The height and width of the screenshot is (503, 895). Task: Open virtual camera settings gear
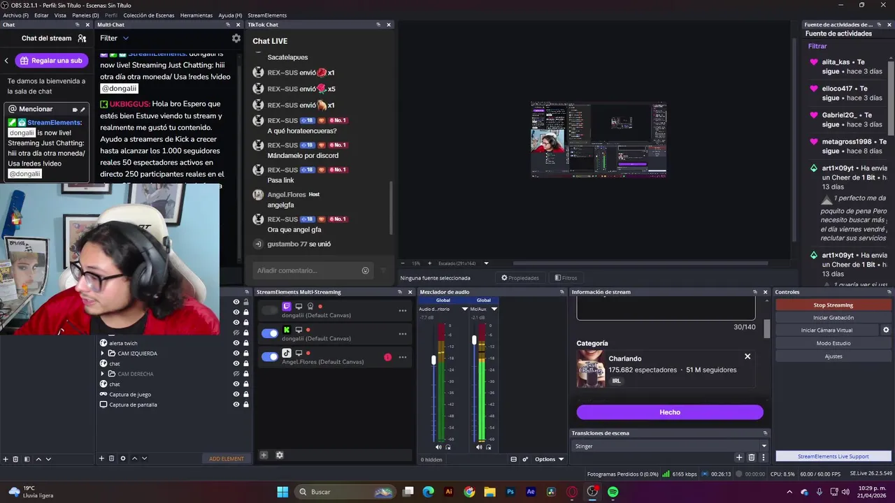pyautogui.click(x=886, y=330)
